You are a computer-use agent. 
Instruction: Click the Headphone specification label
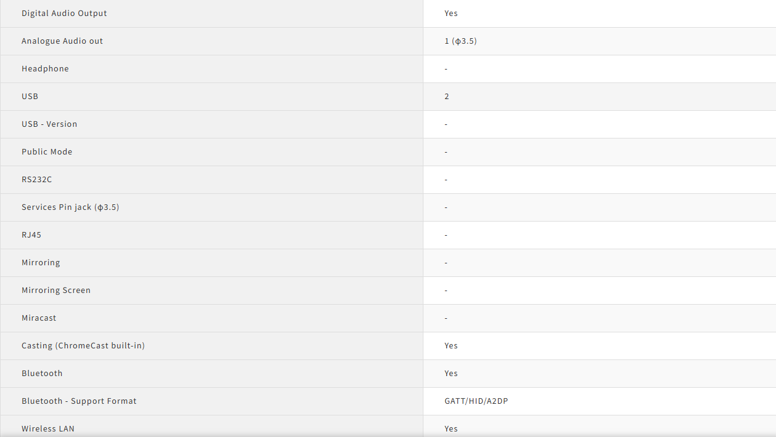point(45,69)
